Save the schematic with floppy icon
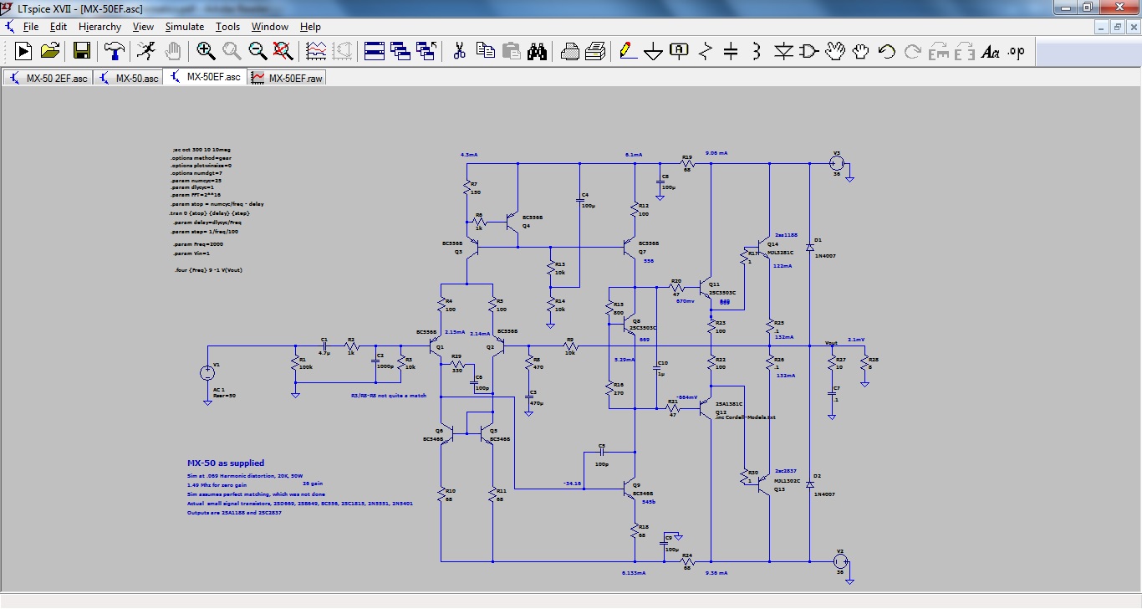 82,51
